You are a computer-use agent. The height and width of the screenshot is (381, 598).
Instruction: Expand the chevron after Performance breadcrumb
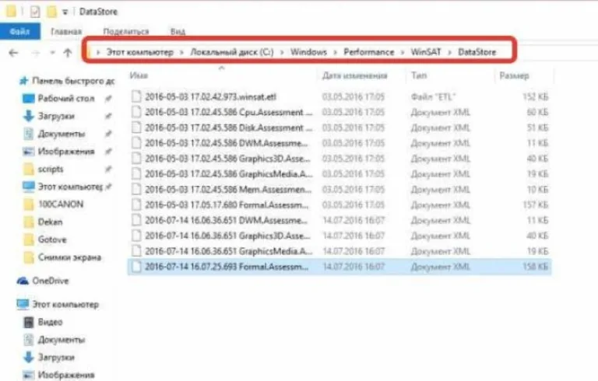point(403,52)
